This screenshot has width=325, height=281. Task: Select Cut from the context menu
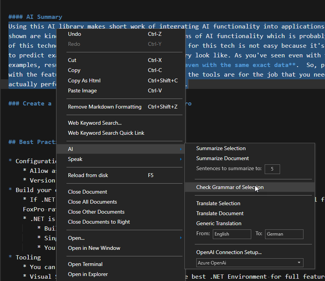pyautogui.click(x=72, y=60)
